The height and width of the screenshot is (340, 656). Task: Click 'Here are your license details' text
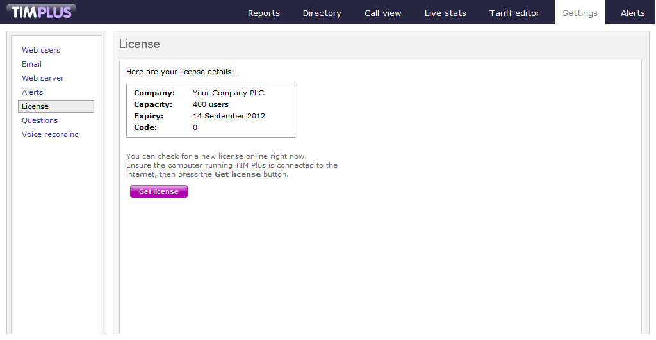(x=181, y=72)
